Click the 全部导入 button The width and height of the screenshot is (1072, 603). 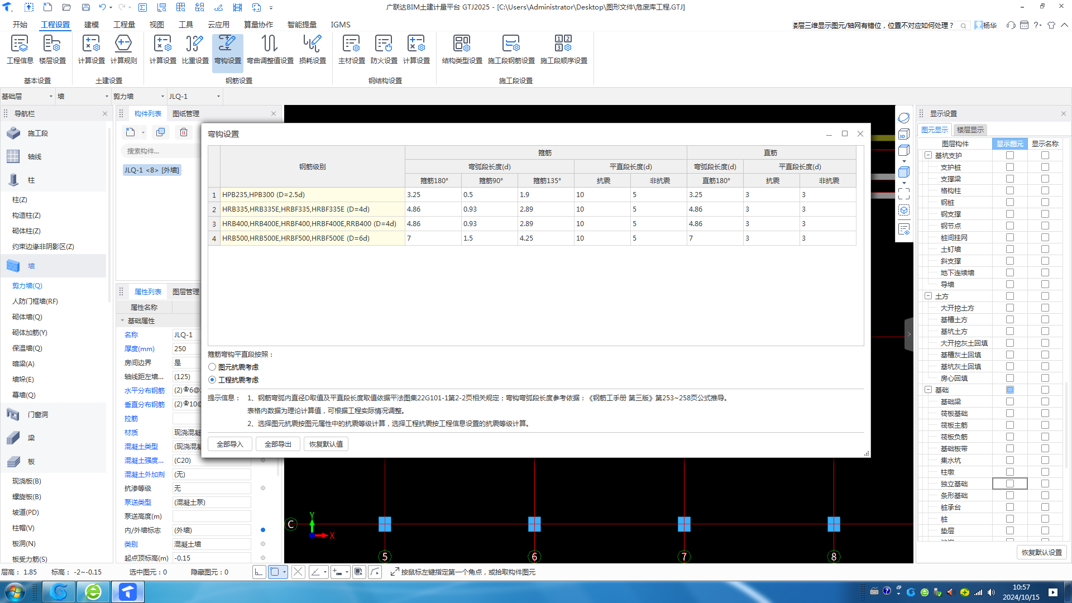(x=230, y=444)
